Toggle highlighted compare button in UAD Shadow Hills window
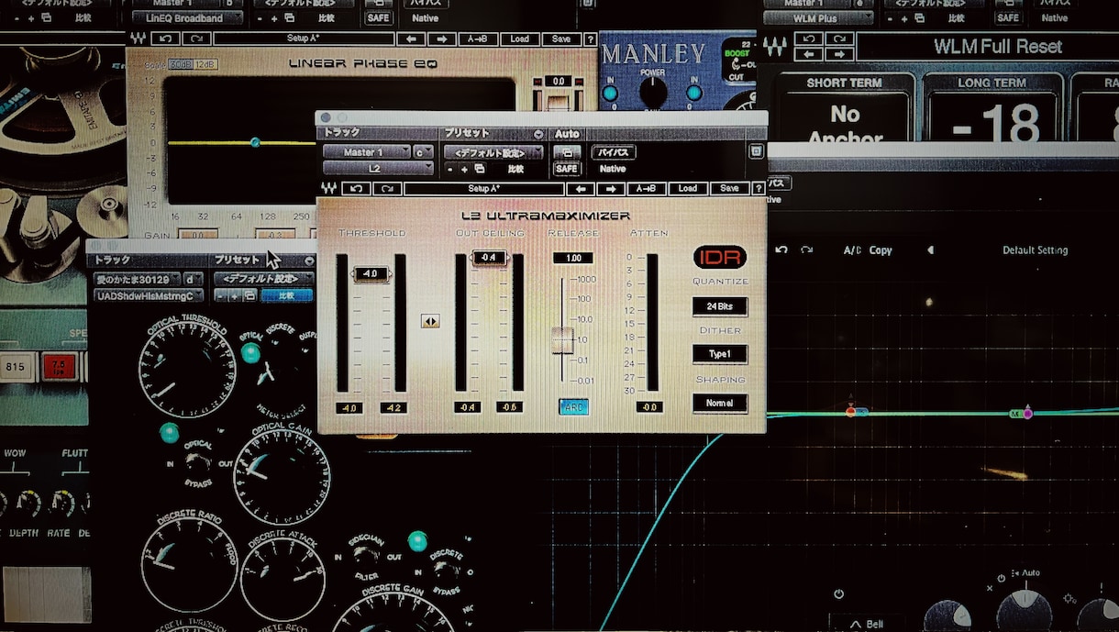 (286, 295)
